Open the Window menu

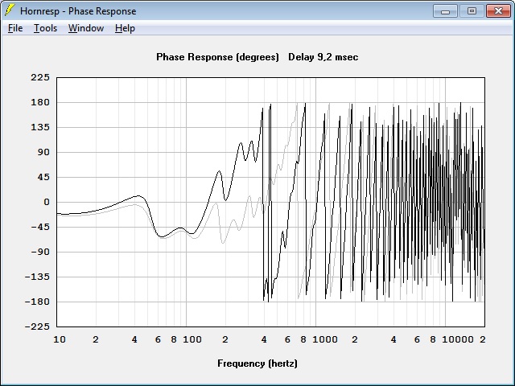pos(86,28)
